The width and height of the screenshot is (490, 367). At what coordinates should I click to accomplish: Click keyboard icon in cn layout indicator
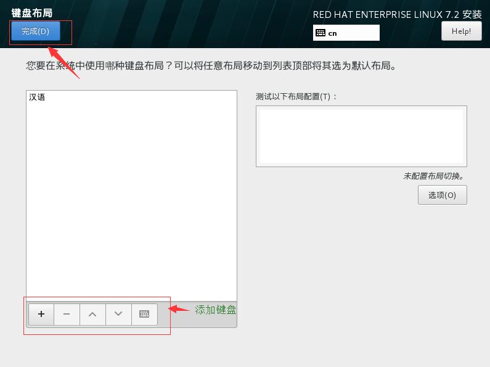pos(321,33)
